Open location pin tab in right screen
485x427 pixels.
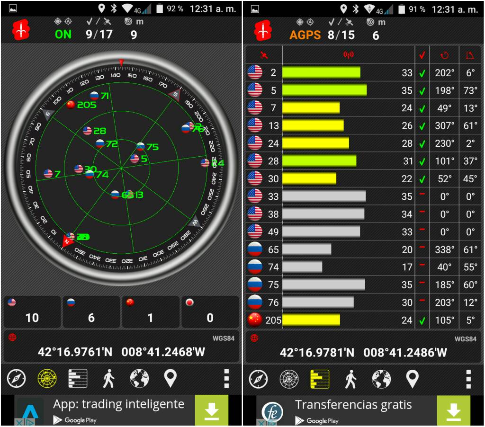[x=413, y=379]
